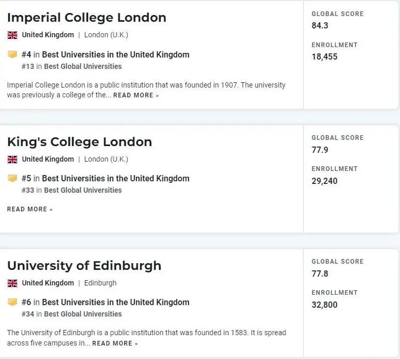Open the University of Edinburgh title link
The image size is (400, 359).
tap(84, 266)
